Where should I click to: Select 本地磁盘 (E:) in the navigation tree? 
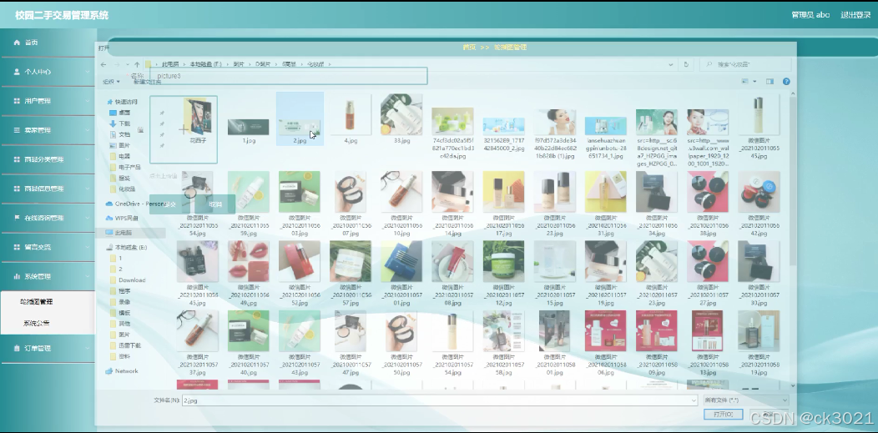(127, 247)
